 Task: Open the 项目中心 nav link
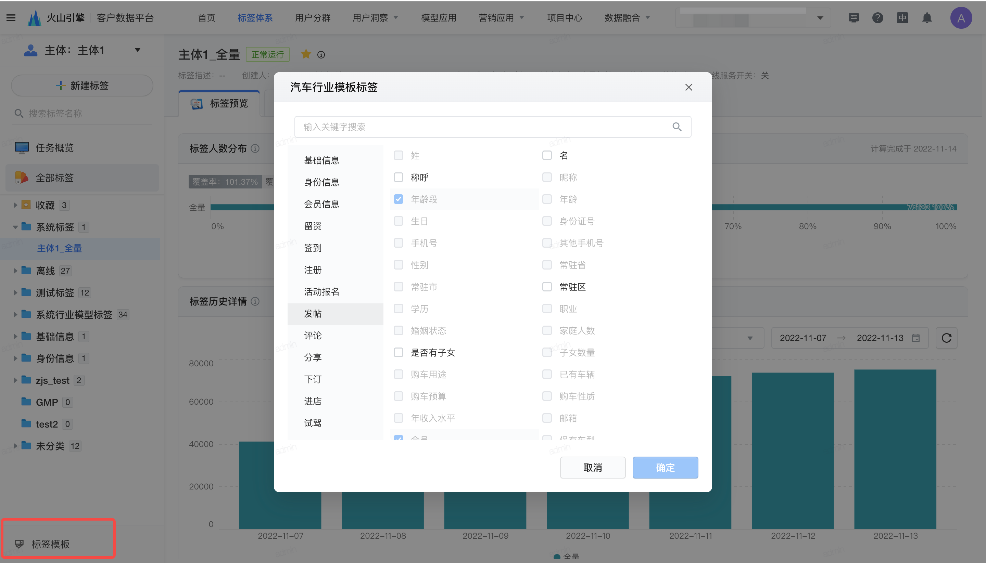(565, 18)
